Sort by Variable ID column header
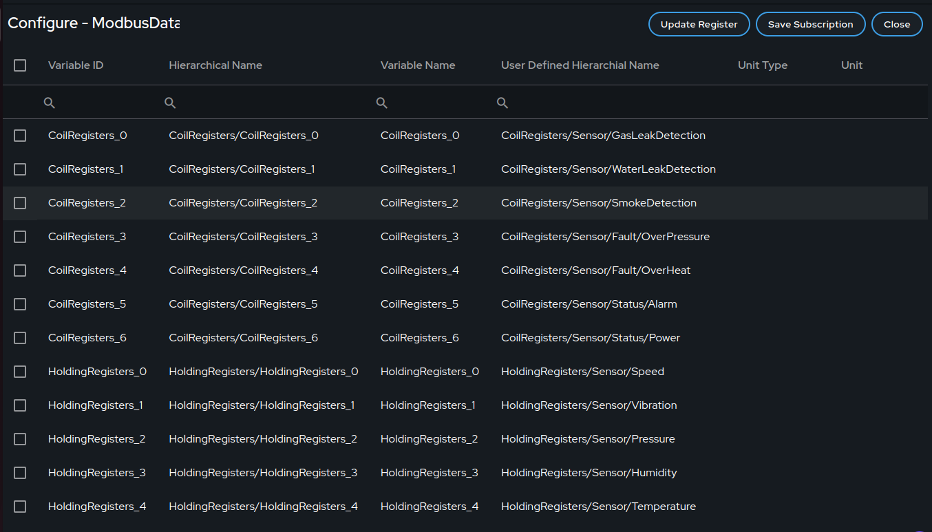Screen dimensions: 932x532 tap(76, 65)
